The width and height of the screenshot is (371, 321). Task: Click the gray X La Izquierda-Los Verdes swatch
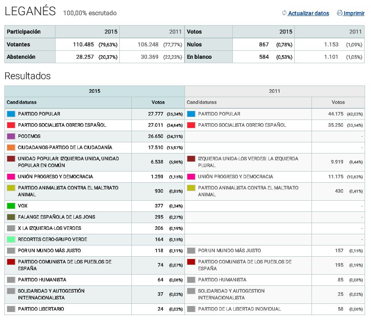point(11,228)
